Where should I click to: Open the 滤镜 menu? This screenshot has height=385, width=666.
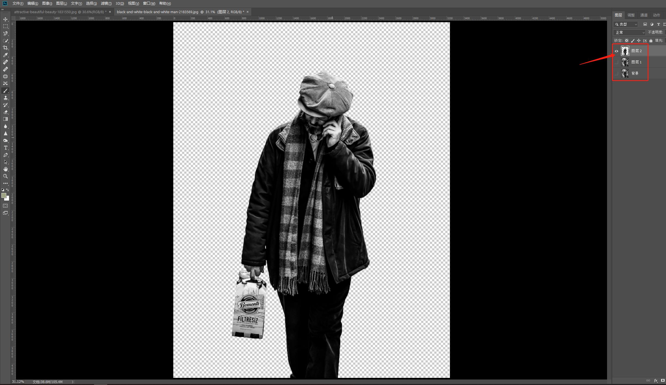106,3
